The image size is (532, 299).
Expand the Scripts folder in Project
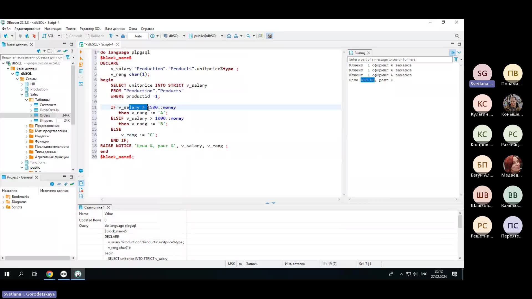coord(3,207)
